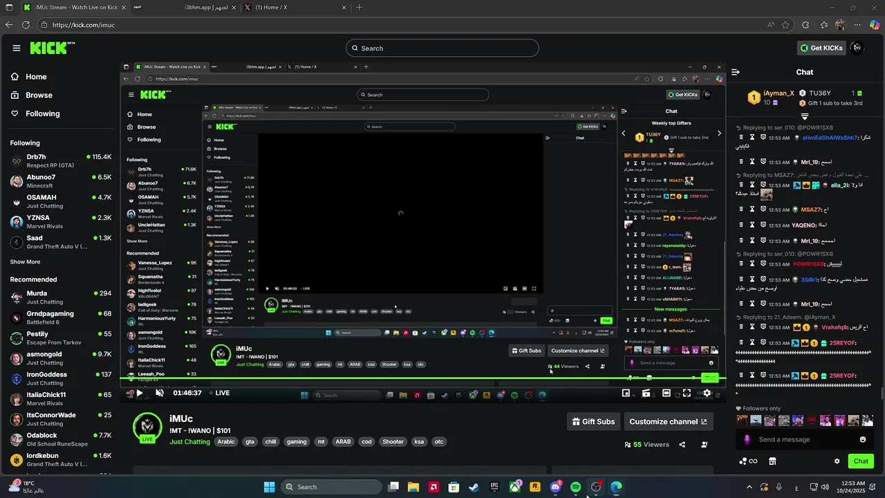
Task: Select the ksa tag
Action: click(x=419, y=442)
